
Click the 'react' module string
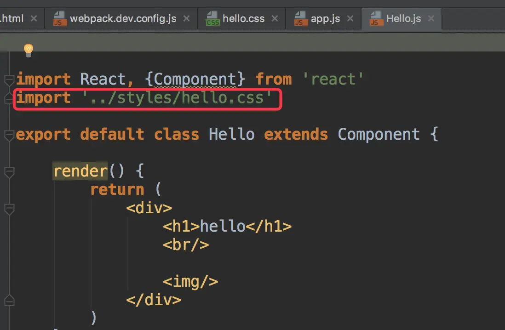[333, 79]
